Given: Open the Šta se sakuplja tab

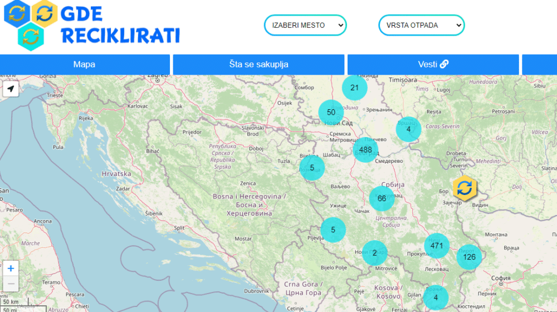Looking at the screenshot, I should tap(258, 64).
